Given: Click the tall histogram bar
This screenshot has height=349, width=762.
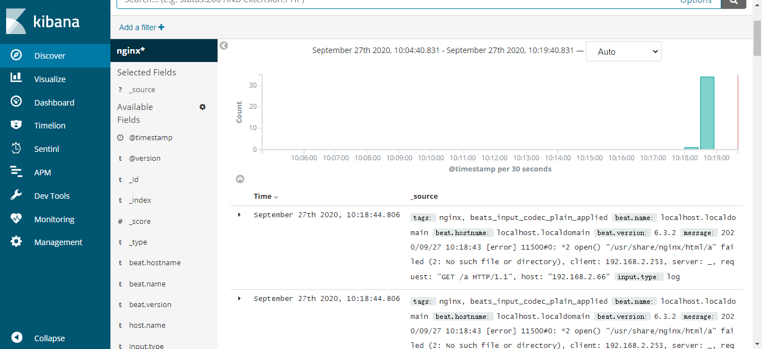Looking at the screenshot, I should click(707, 113).
